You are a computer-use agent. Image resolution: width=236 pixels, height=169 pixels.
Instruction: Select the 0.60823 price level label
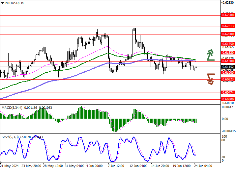pos(228,79)
